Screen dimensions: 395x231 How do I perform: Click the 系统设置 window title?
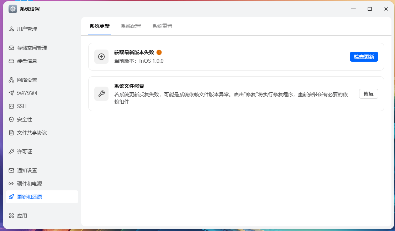tap(30, 9)
